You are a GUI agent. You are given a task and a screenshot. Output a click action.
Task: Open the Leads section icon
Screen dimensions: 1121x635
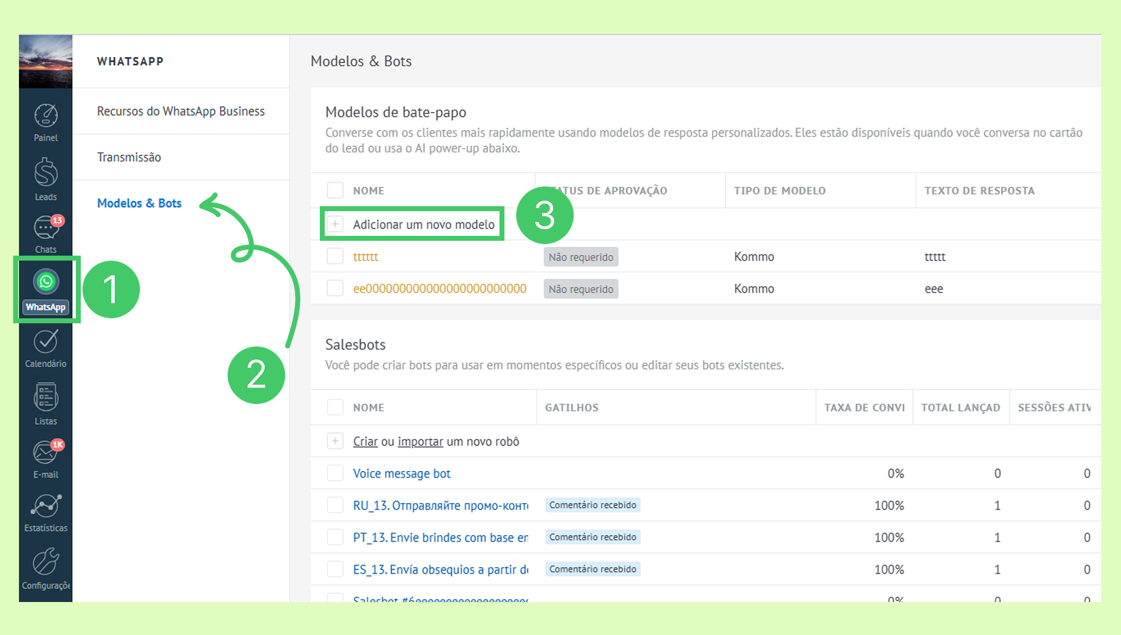point(46,174)
